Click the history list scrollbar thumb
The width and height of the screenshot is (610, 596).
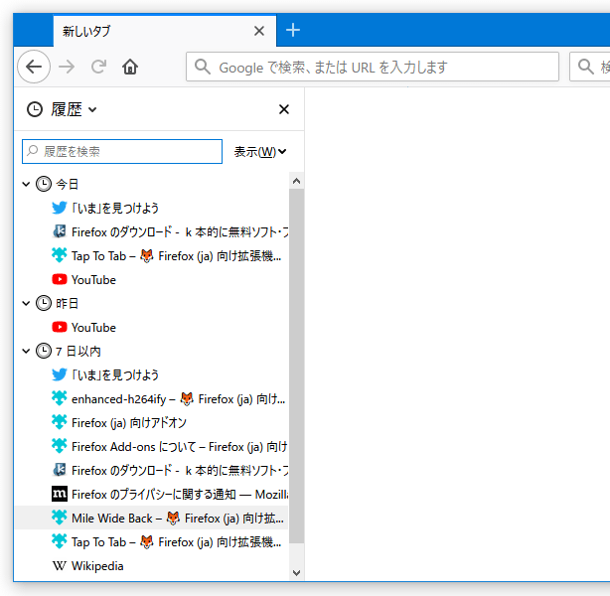(296, 367)
